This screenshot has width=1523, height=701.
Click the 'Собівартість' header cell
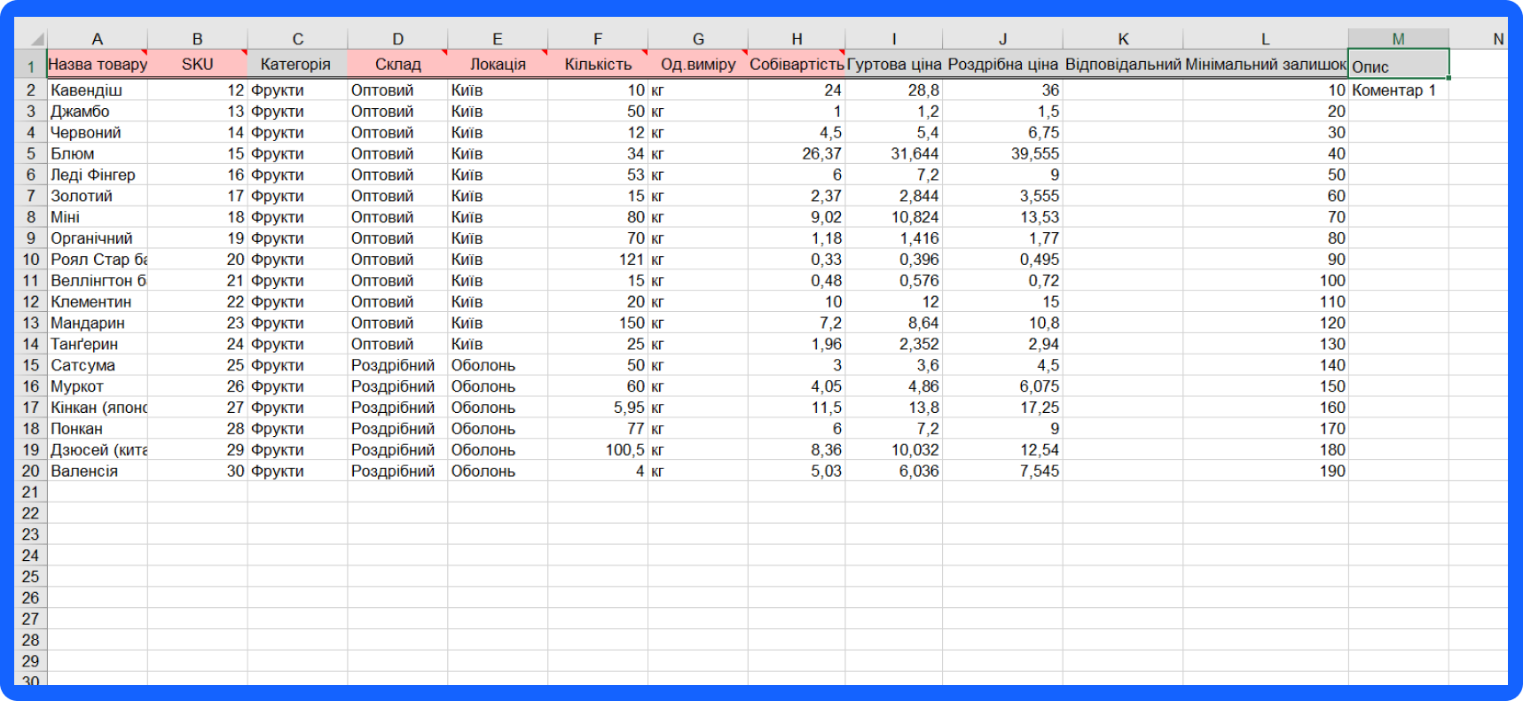[x=796, y=65]
